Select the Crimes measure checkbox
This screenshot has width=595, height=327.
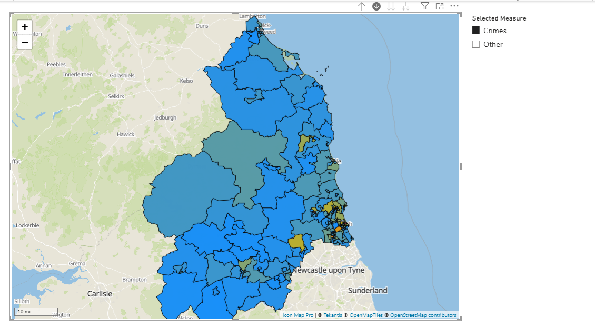476,31
